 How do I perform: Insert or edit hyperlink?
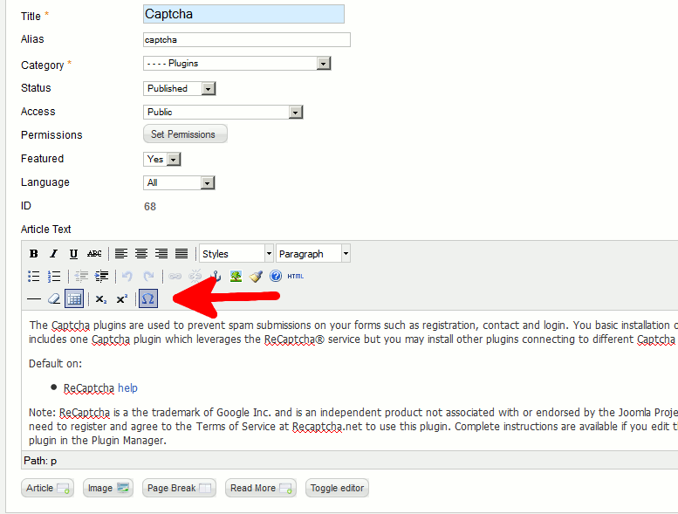[x=175, y=277]
